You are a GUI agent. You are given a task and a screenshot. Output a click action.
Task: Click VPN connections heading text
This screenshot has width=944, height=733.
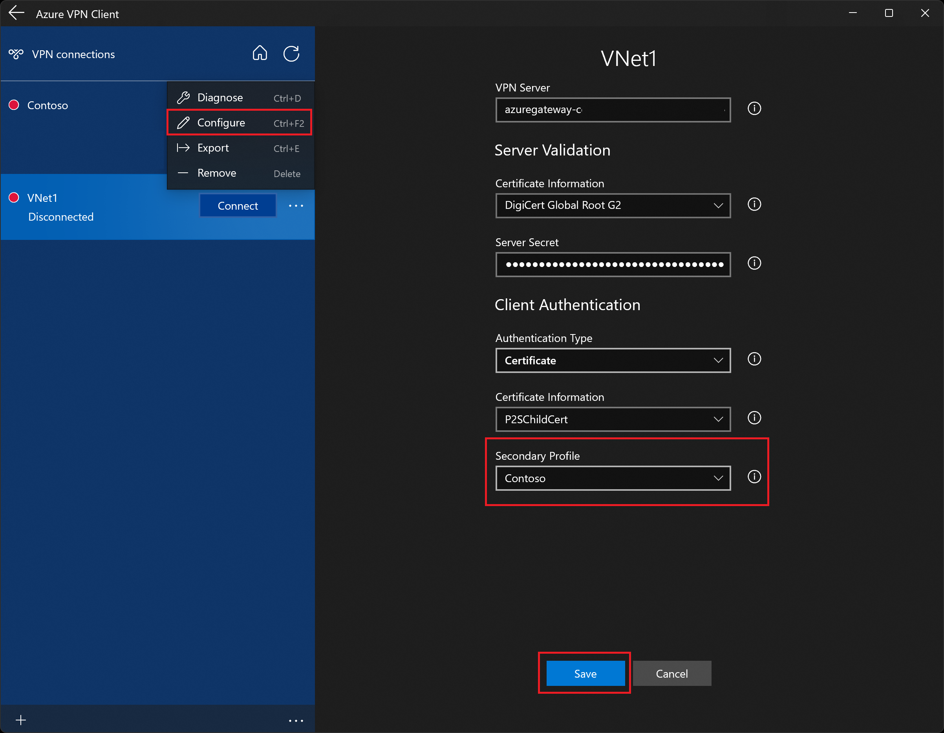(73, 55)
